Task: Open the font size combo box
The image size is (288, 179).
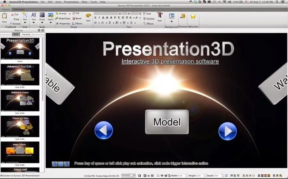Action: coord(126,14)
